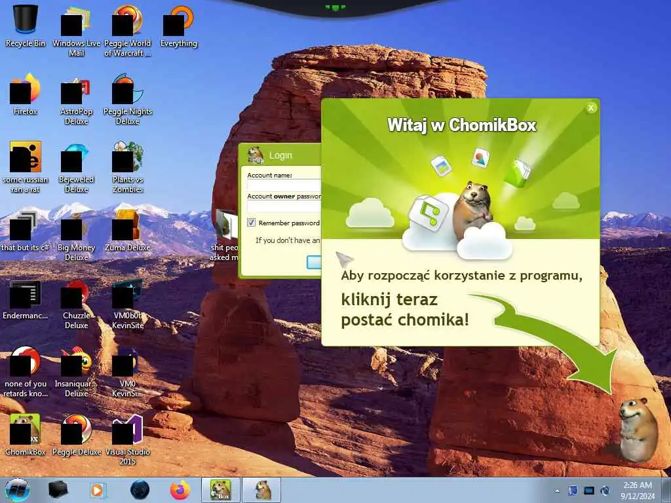Select 'none of you retards kno...' desktop icon

[26, 372]
